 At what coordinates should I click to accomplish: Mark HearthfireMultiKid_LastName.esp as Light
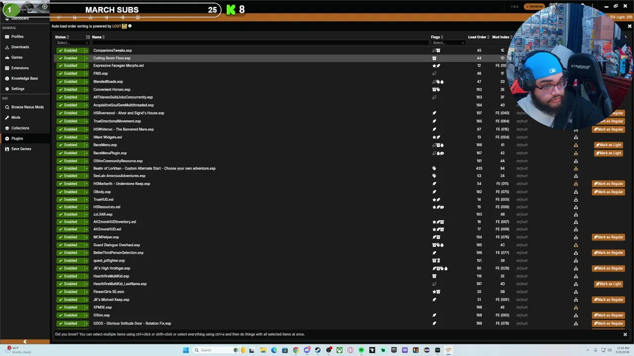(x=609, y=284)
